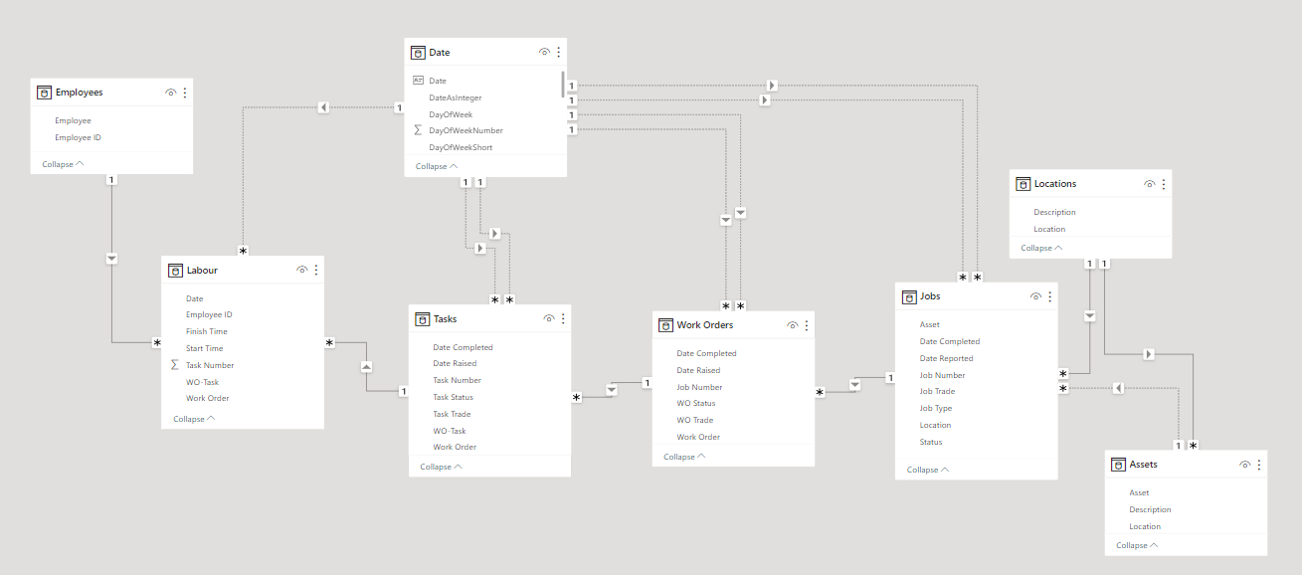Open more options for Date table

[559, 52]
